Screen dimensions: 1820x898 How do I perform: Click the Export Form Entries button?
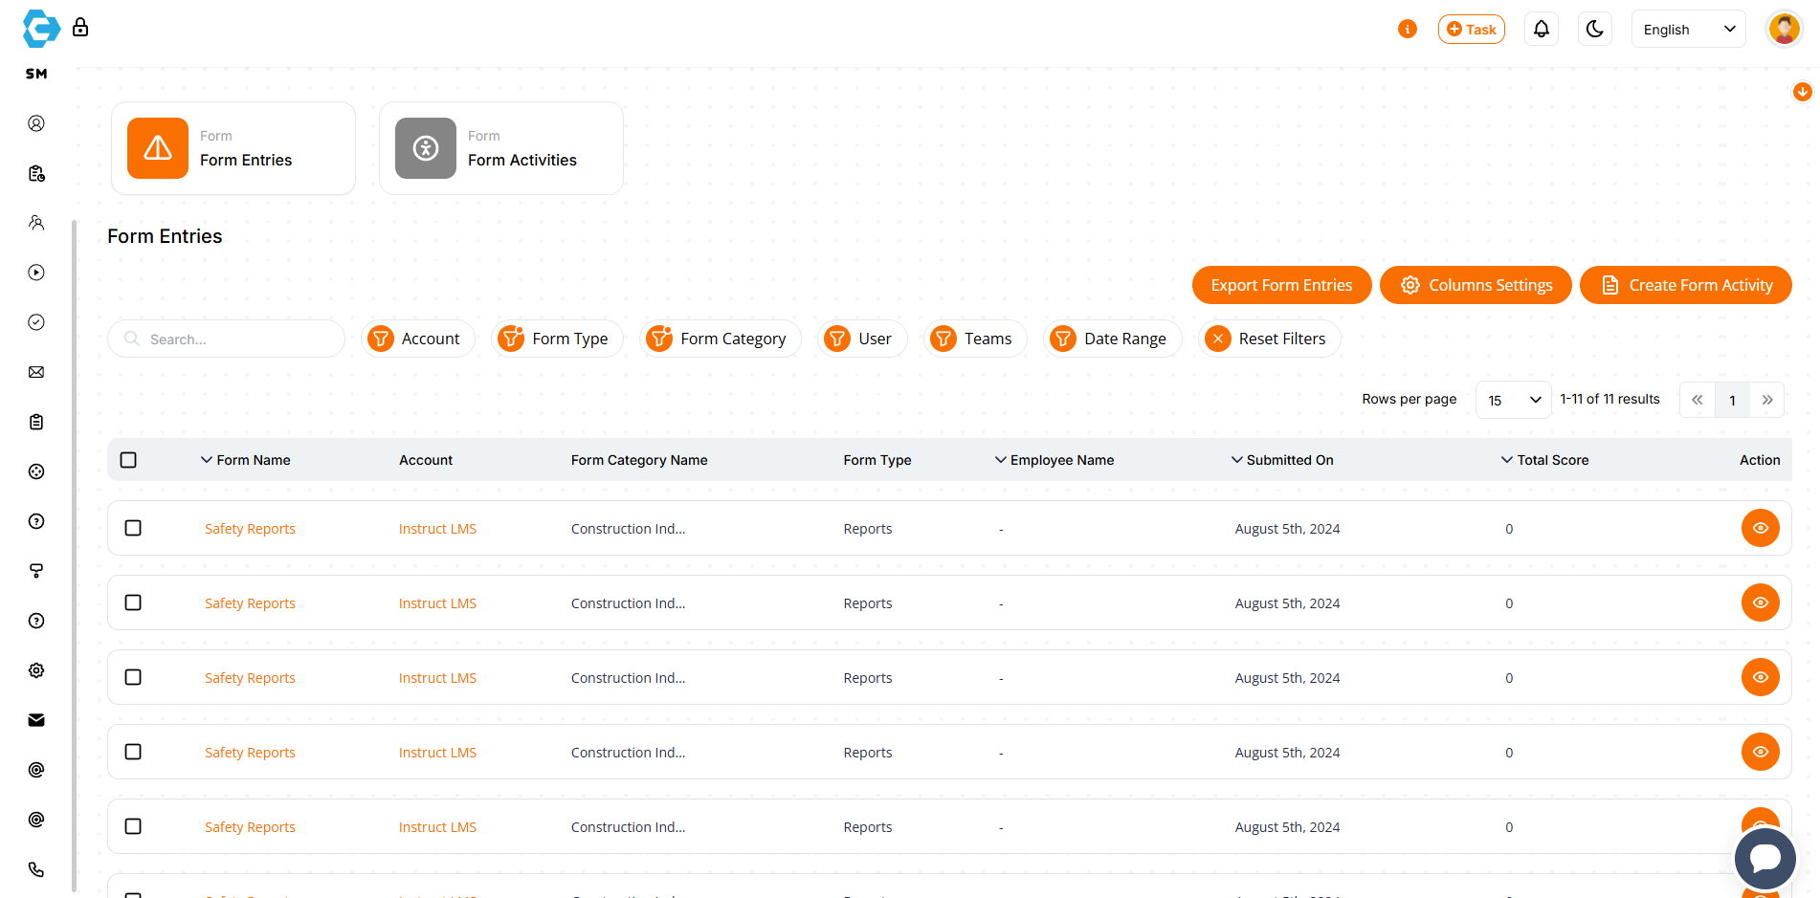1281,285
